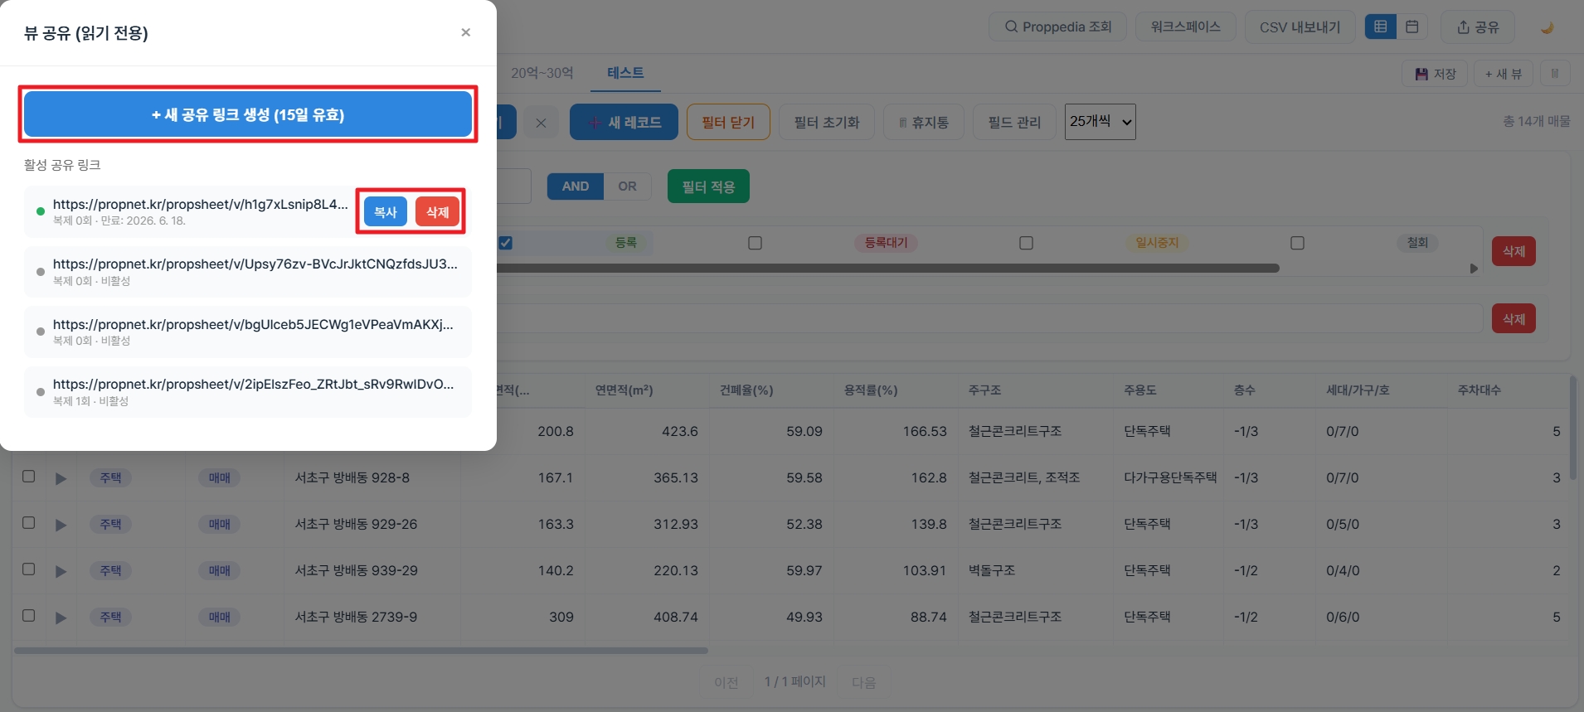This screenshot has width=1584, height=712.
Task: Create a new 15-day share link
Action: pos(248,114)
